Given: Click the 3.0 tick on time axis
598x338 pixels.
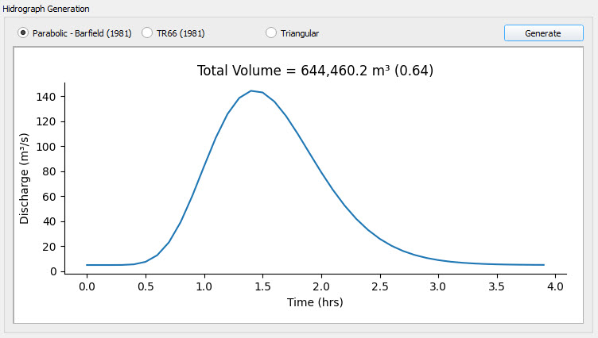Looking at the screenshot, I should tap(438, 286).
